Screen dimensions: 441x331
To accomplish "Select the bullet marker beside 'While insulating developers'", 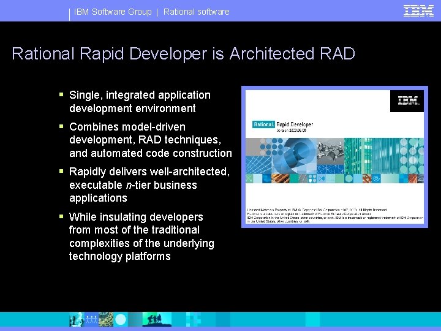I will (61, 216).
